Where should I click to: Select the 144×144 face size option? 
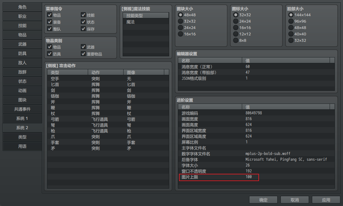pyautogui.click(x=291, y=15)
